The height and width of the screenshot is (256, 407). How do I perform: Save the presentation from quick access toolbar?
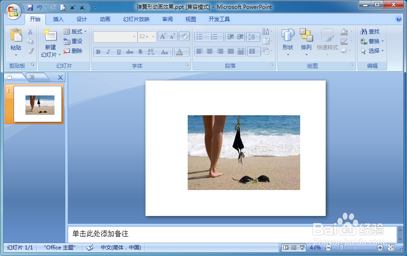coord(30,7)
